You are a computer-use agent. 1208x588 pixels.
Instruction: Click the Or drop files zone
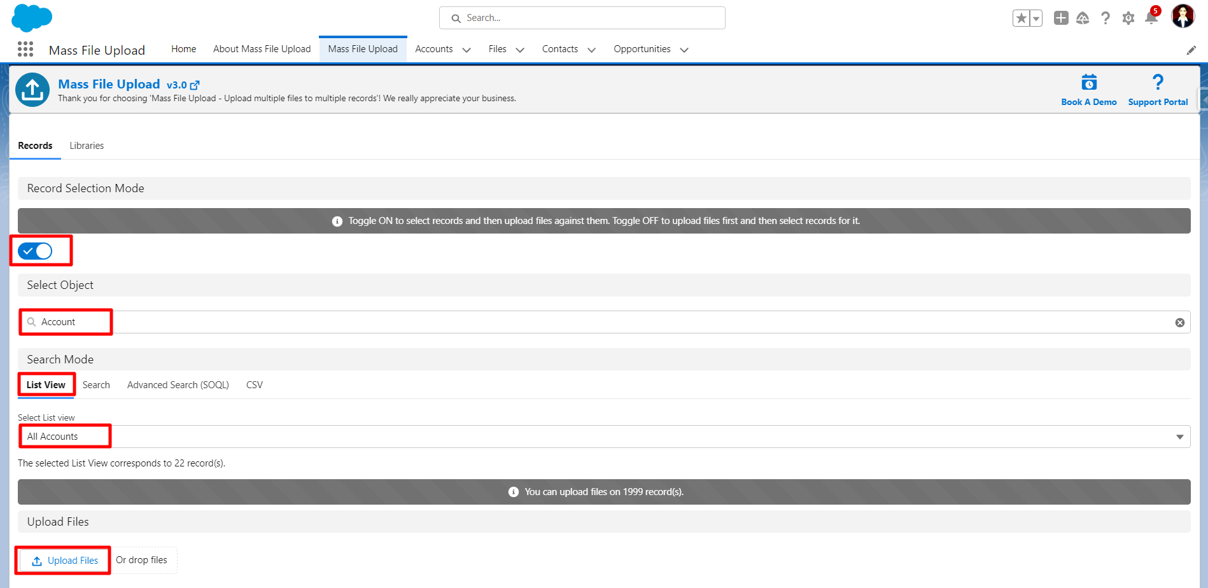(x=141, y=560)
